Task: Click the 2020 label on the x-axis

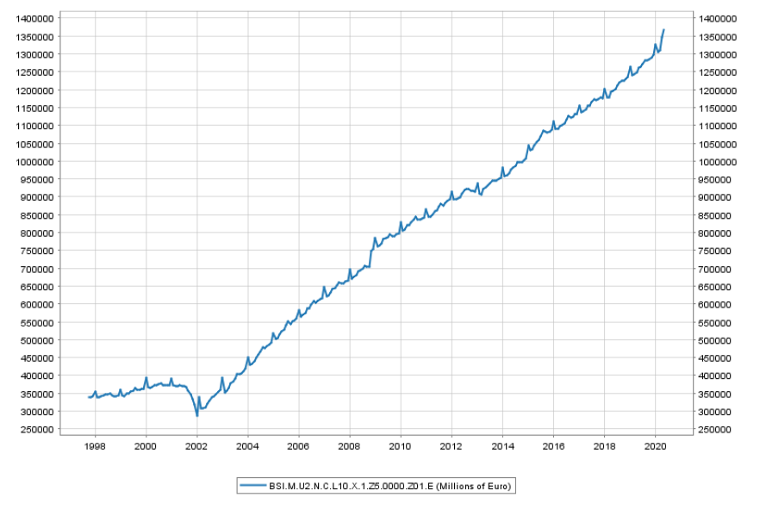Action: point(655,446)
